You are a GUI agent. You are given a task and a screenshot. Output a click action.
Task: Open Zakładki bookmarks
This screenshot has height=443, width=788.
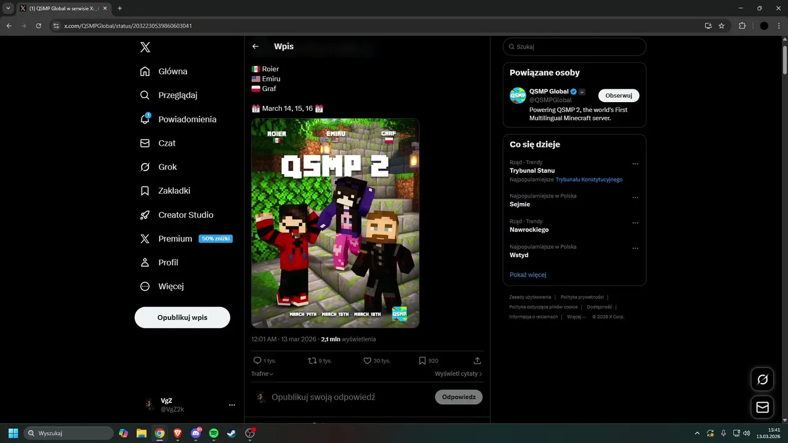(x=165, y=191)
